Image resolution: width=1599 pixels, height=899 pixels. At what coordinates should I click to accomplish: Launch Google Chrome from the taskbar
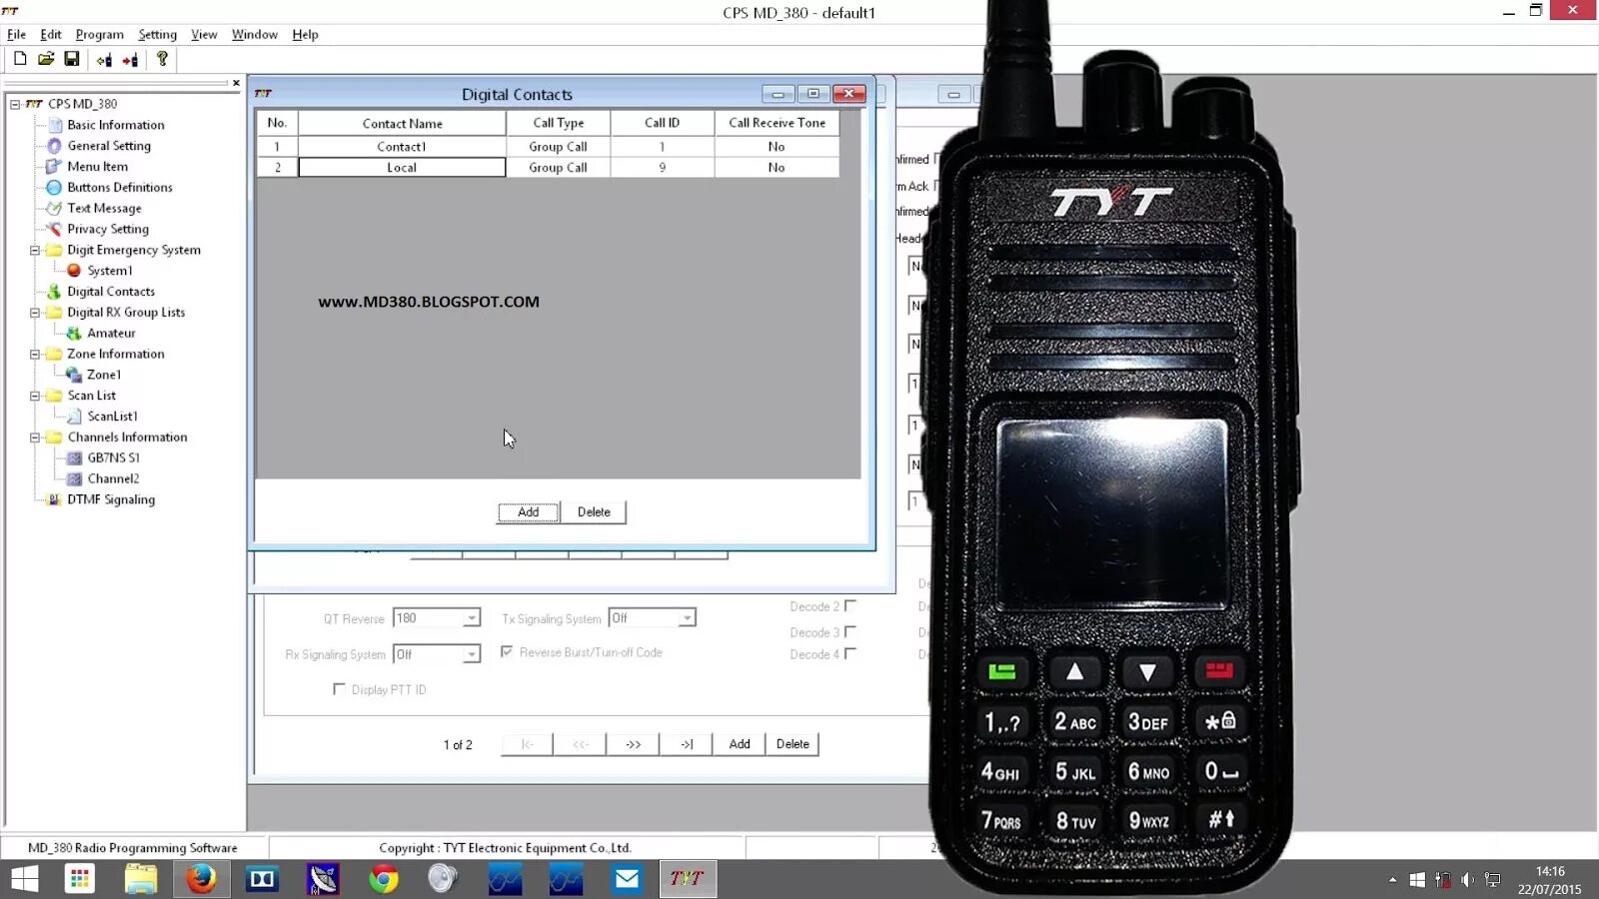[383, 879]
